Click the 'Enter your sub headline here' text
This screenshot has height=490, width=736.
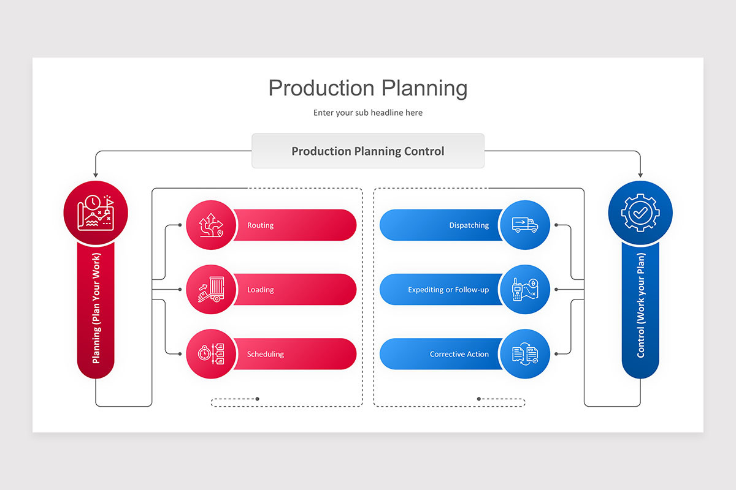pos(368,113)
